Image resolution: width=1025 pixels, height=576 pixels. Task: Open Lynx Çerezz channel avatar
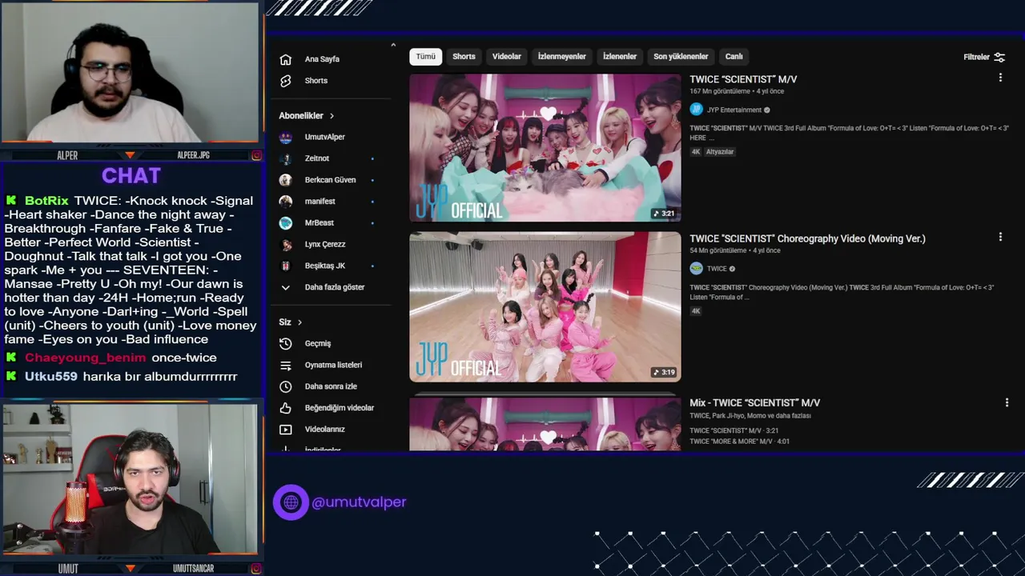pyautogui.click(x=285, y=245)
